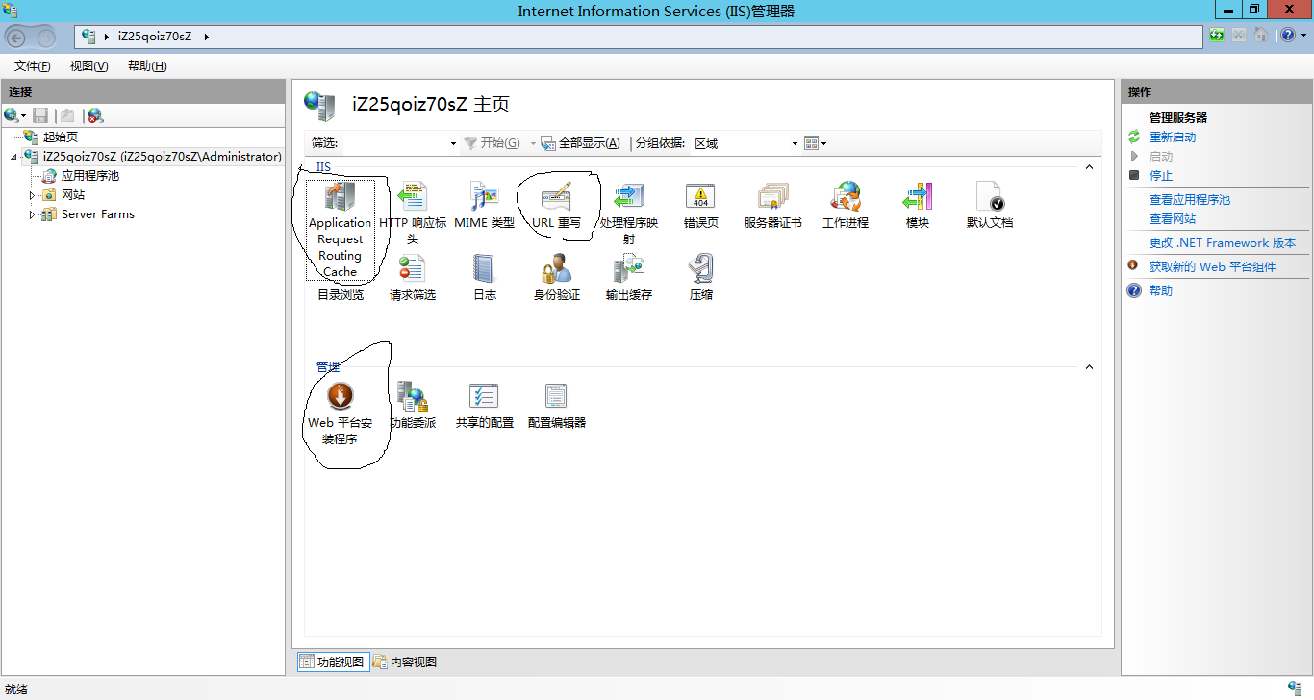The width and height of the screenshot is (1314, 700).
Task: Open the 身份验证 feature icon
Action: 556,269
